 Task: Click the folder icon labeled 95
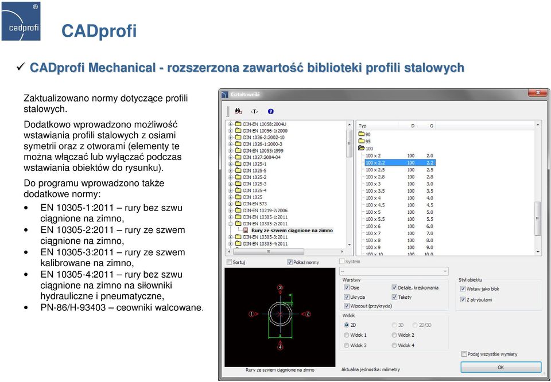361,141
